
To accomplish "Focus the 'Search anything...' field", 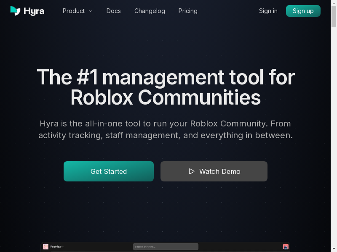I will pos(166,247).
